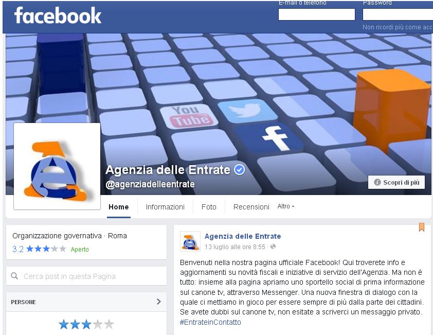This screenshot has width=433, height=335.
Task: Expand the PERSONE section chevron
Action: (x=159, y=302)
